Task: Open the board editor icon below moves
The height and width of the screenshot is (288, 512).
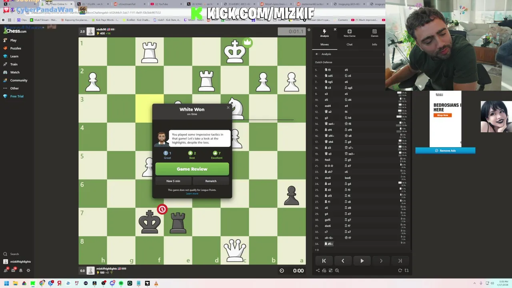Action: click(330, 270)
